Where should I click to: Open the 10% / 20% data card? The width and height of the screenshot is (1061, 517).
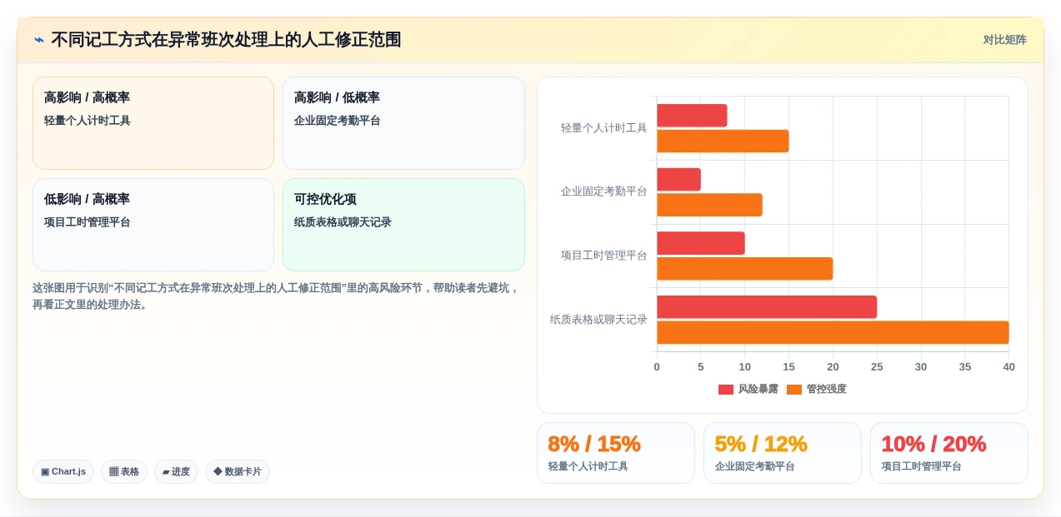pyautogui.click(x=949, y=453)
